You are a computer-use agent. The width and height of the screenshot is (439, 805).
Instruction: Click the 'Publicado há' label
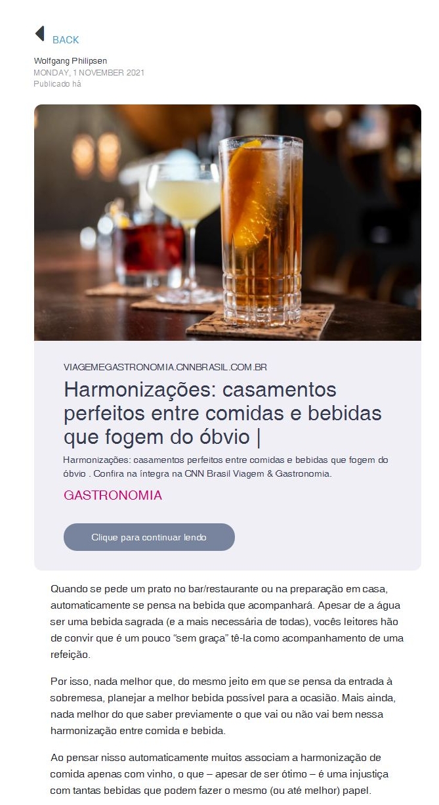click(x=57, y=83)
